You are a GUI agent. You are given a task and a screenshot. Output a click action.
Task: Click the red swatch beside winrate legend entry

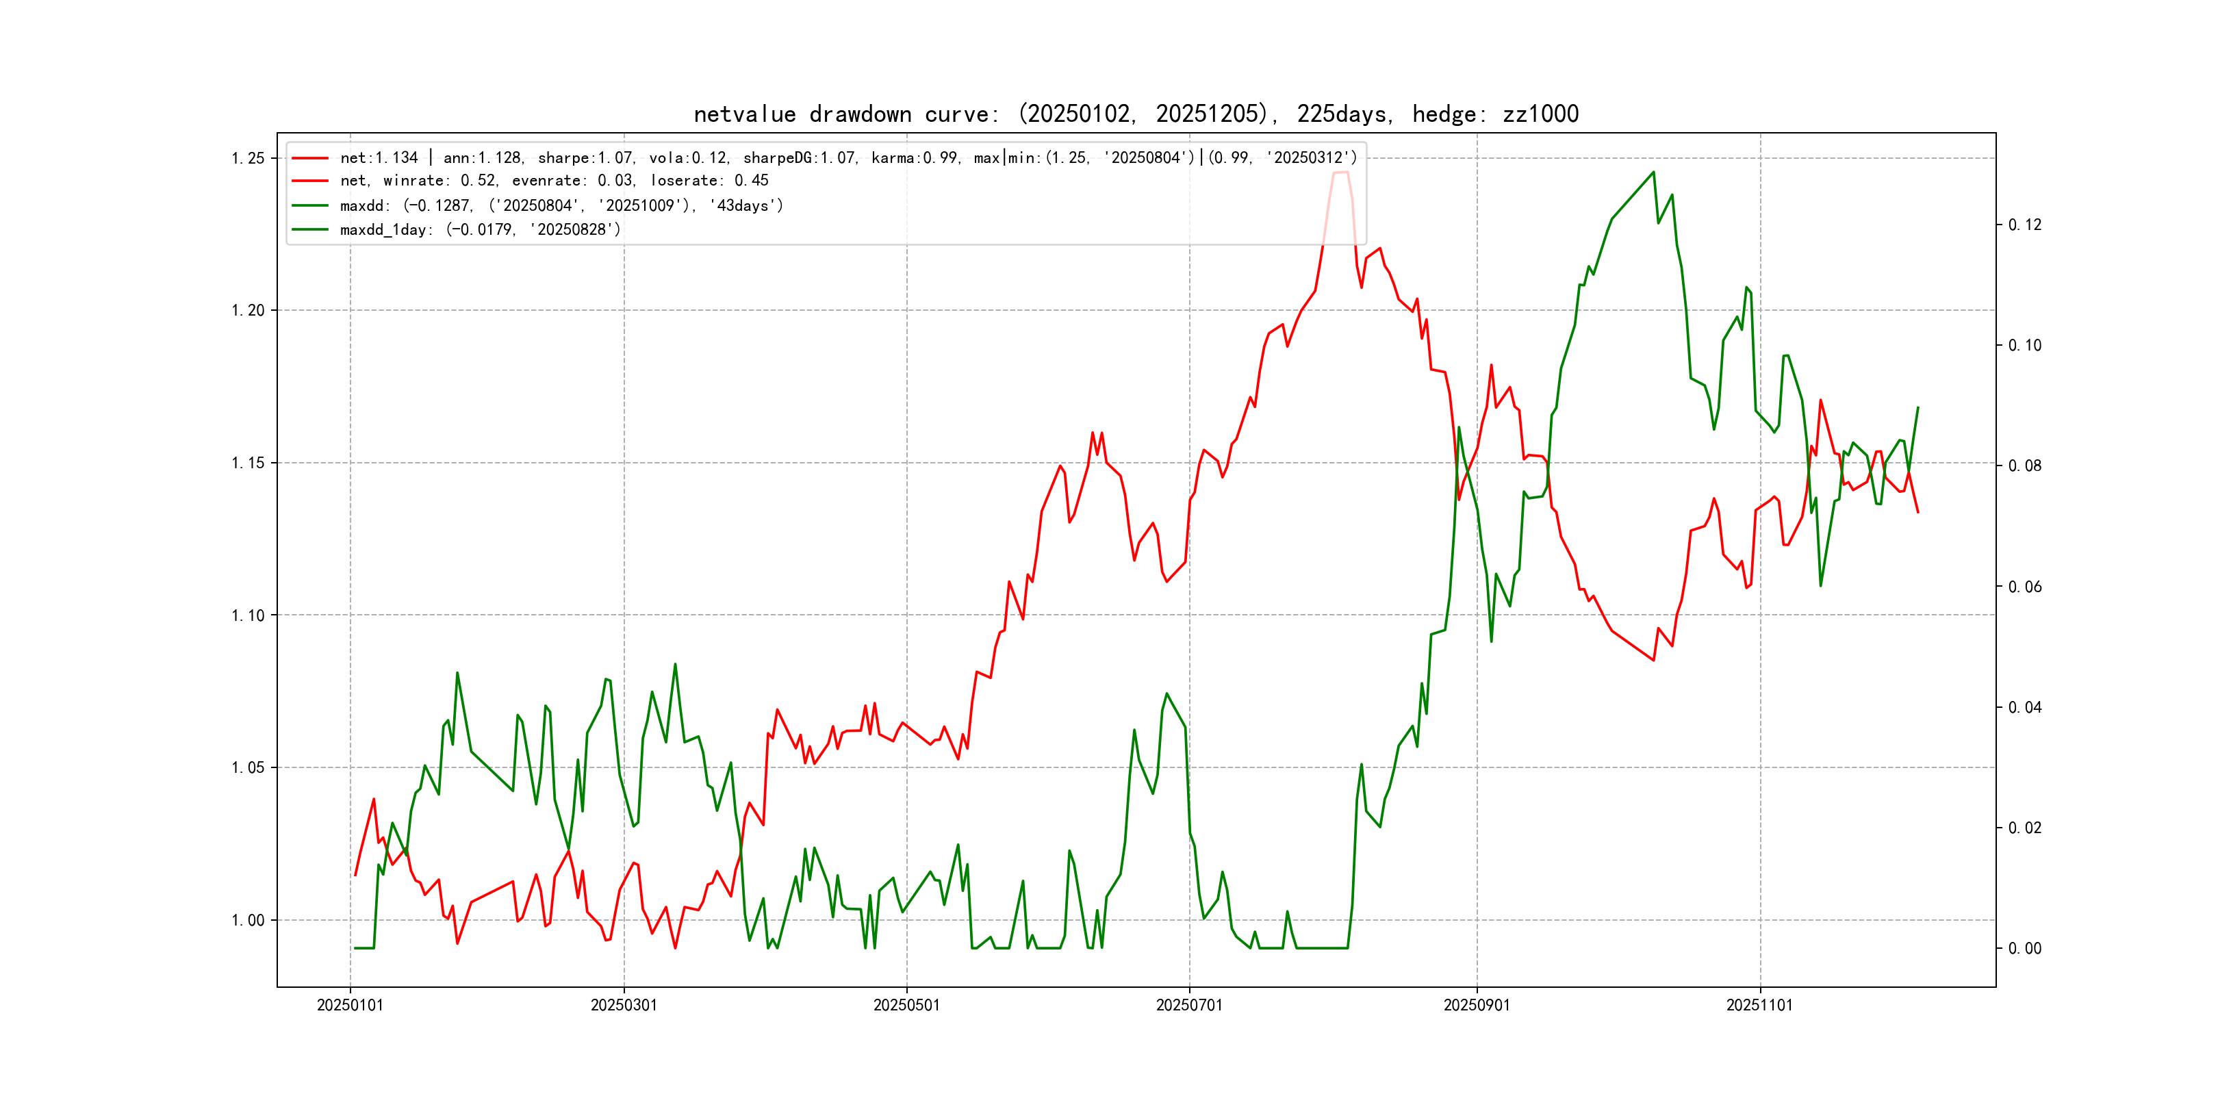pos(310,181)
